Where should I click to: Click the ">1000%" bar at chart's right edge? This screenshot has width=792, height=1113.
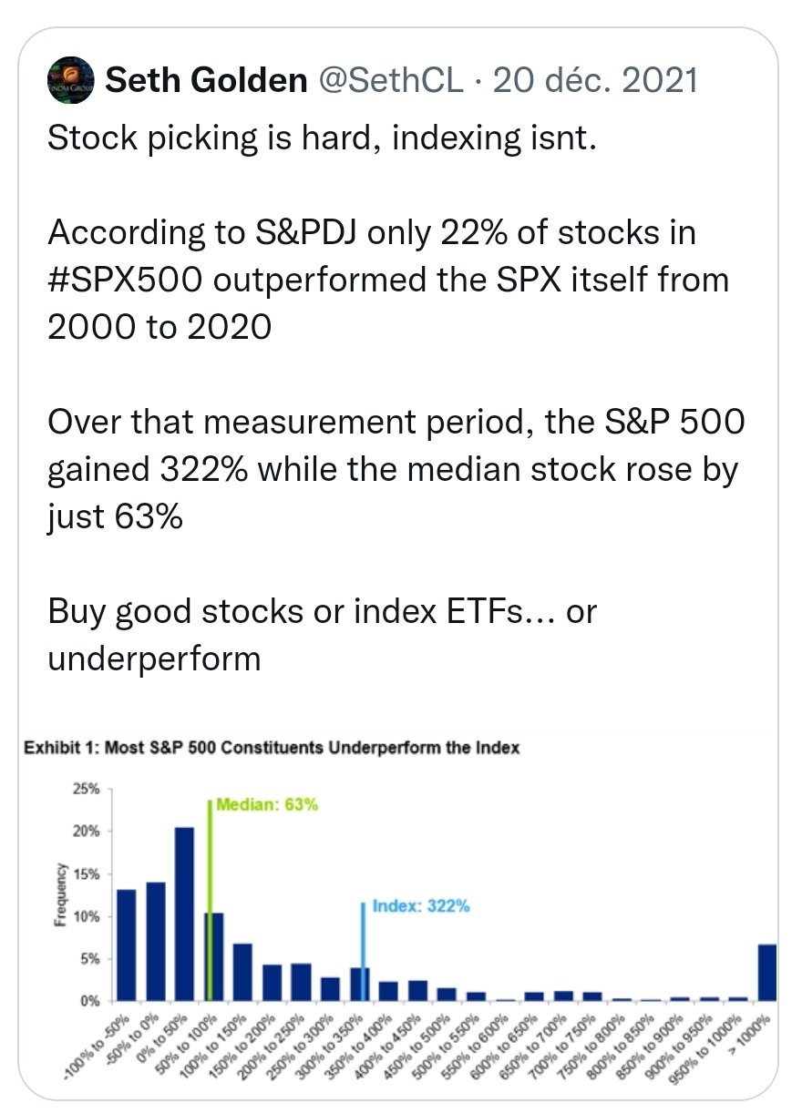coord(767,973)
